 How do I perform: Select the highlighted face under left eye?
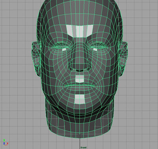(64, 50)
